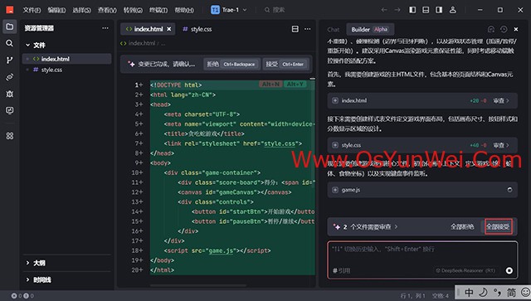Open the 文件 menu
The image size is (531, 301).
click(x=32, y=10)
